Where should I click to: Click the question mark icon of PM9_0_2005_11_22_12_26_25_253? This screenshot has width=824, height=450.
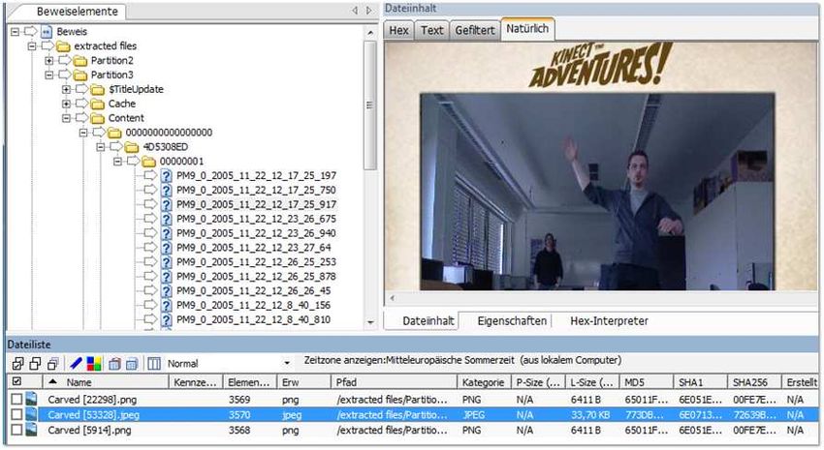click(x=166, y=261)
